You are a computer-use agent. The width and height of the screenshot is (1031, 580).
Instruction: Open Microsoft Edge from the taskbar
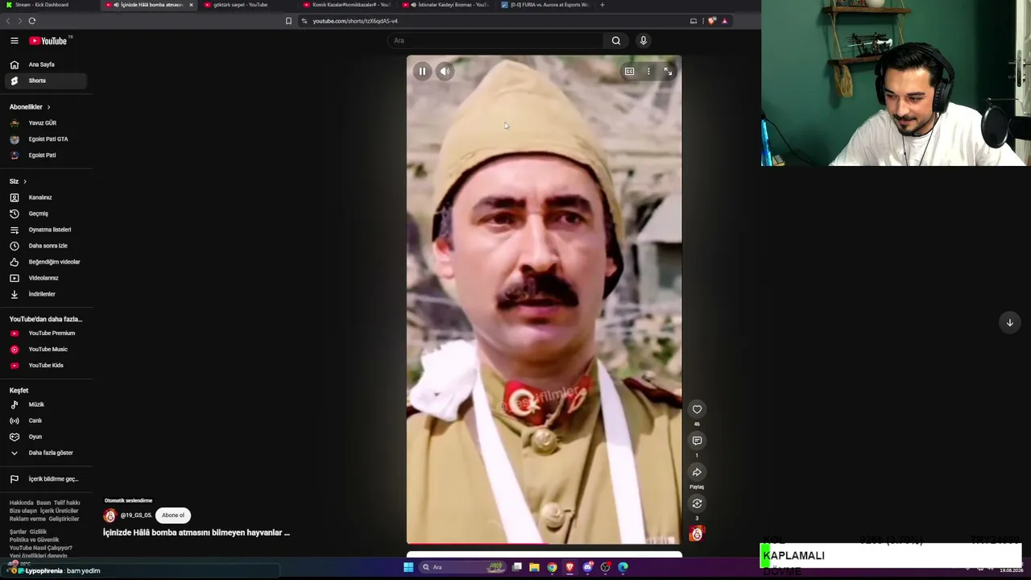[623, 567]
